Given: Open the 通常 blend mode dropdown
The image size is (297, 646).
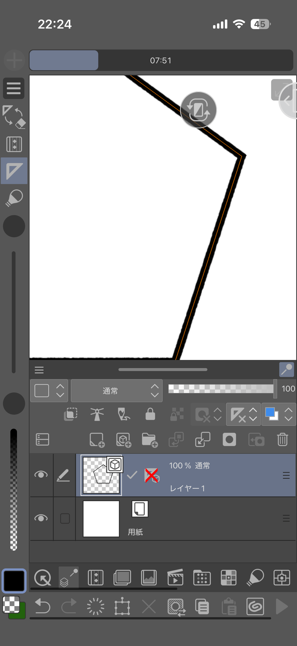Looking at the screenshot, I should 117,391.
